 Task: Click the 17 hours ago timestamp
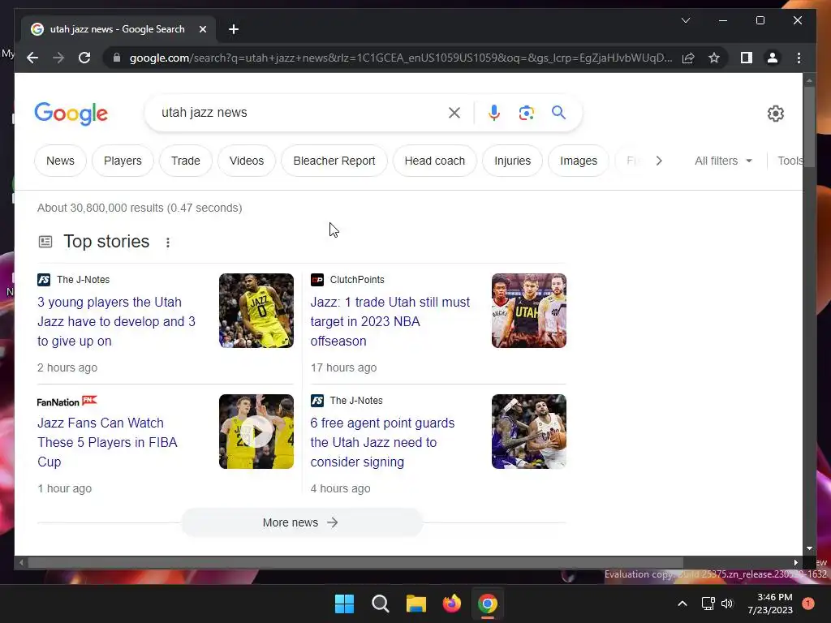[x=343, y=367]
